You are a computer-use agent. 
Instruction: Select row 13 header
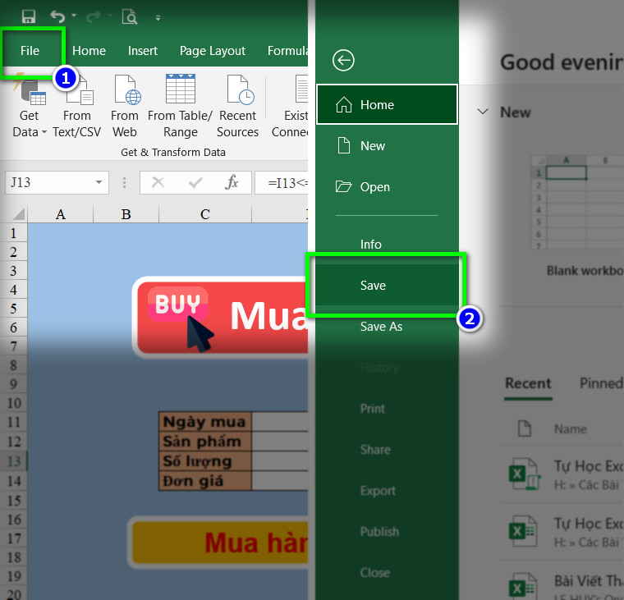coord(13,460)
